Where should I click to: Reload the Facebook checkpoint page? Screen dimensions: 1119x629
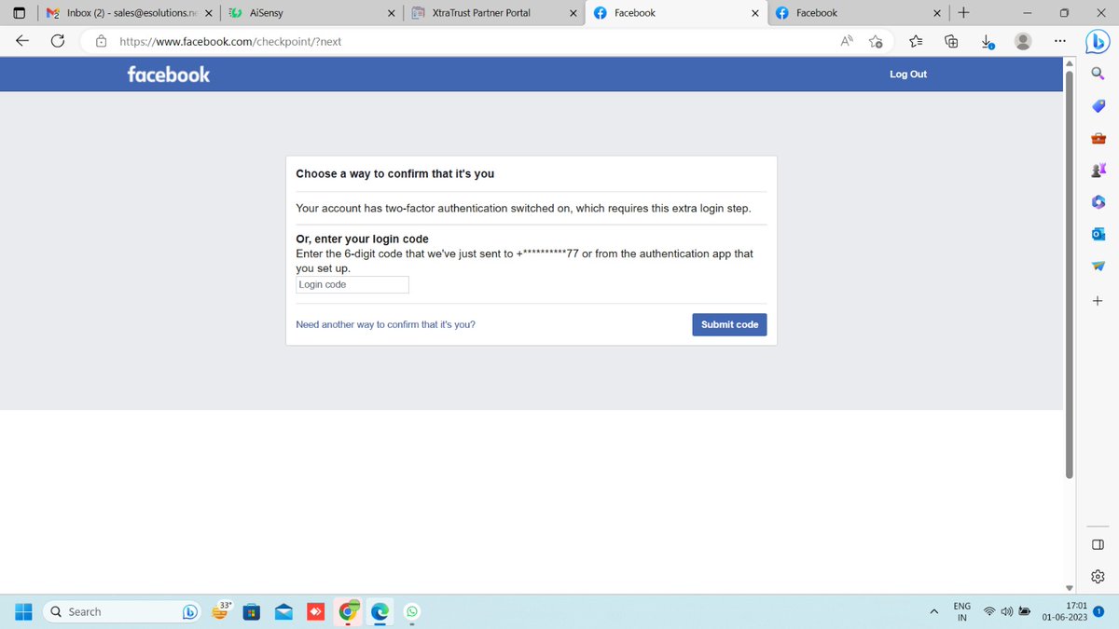[x=58, y=41]
